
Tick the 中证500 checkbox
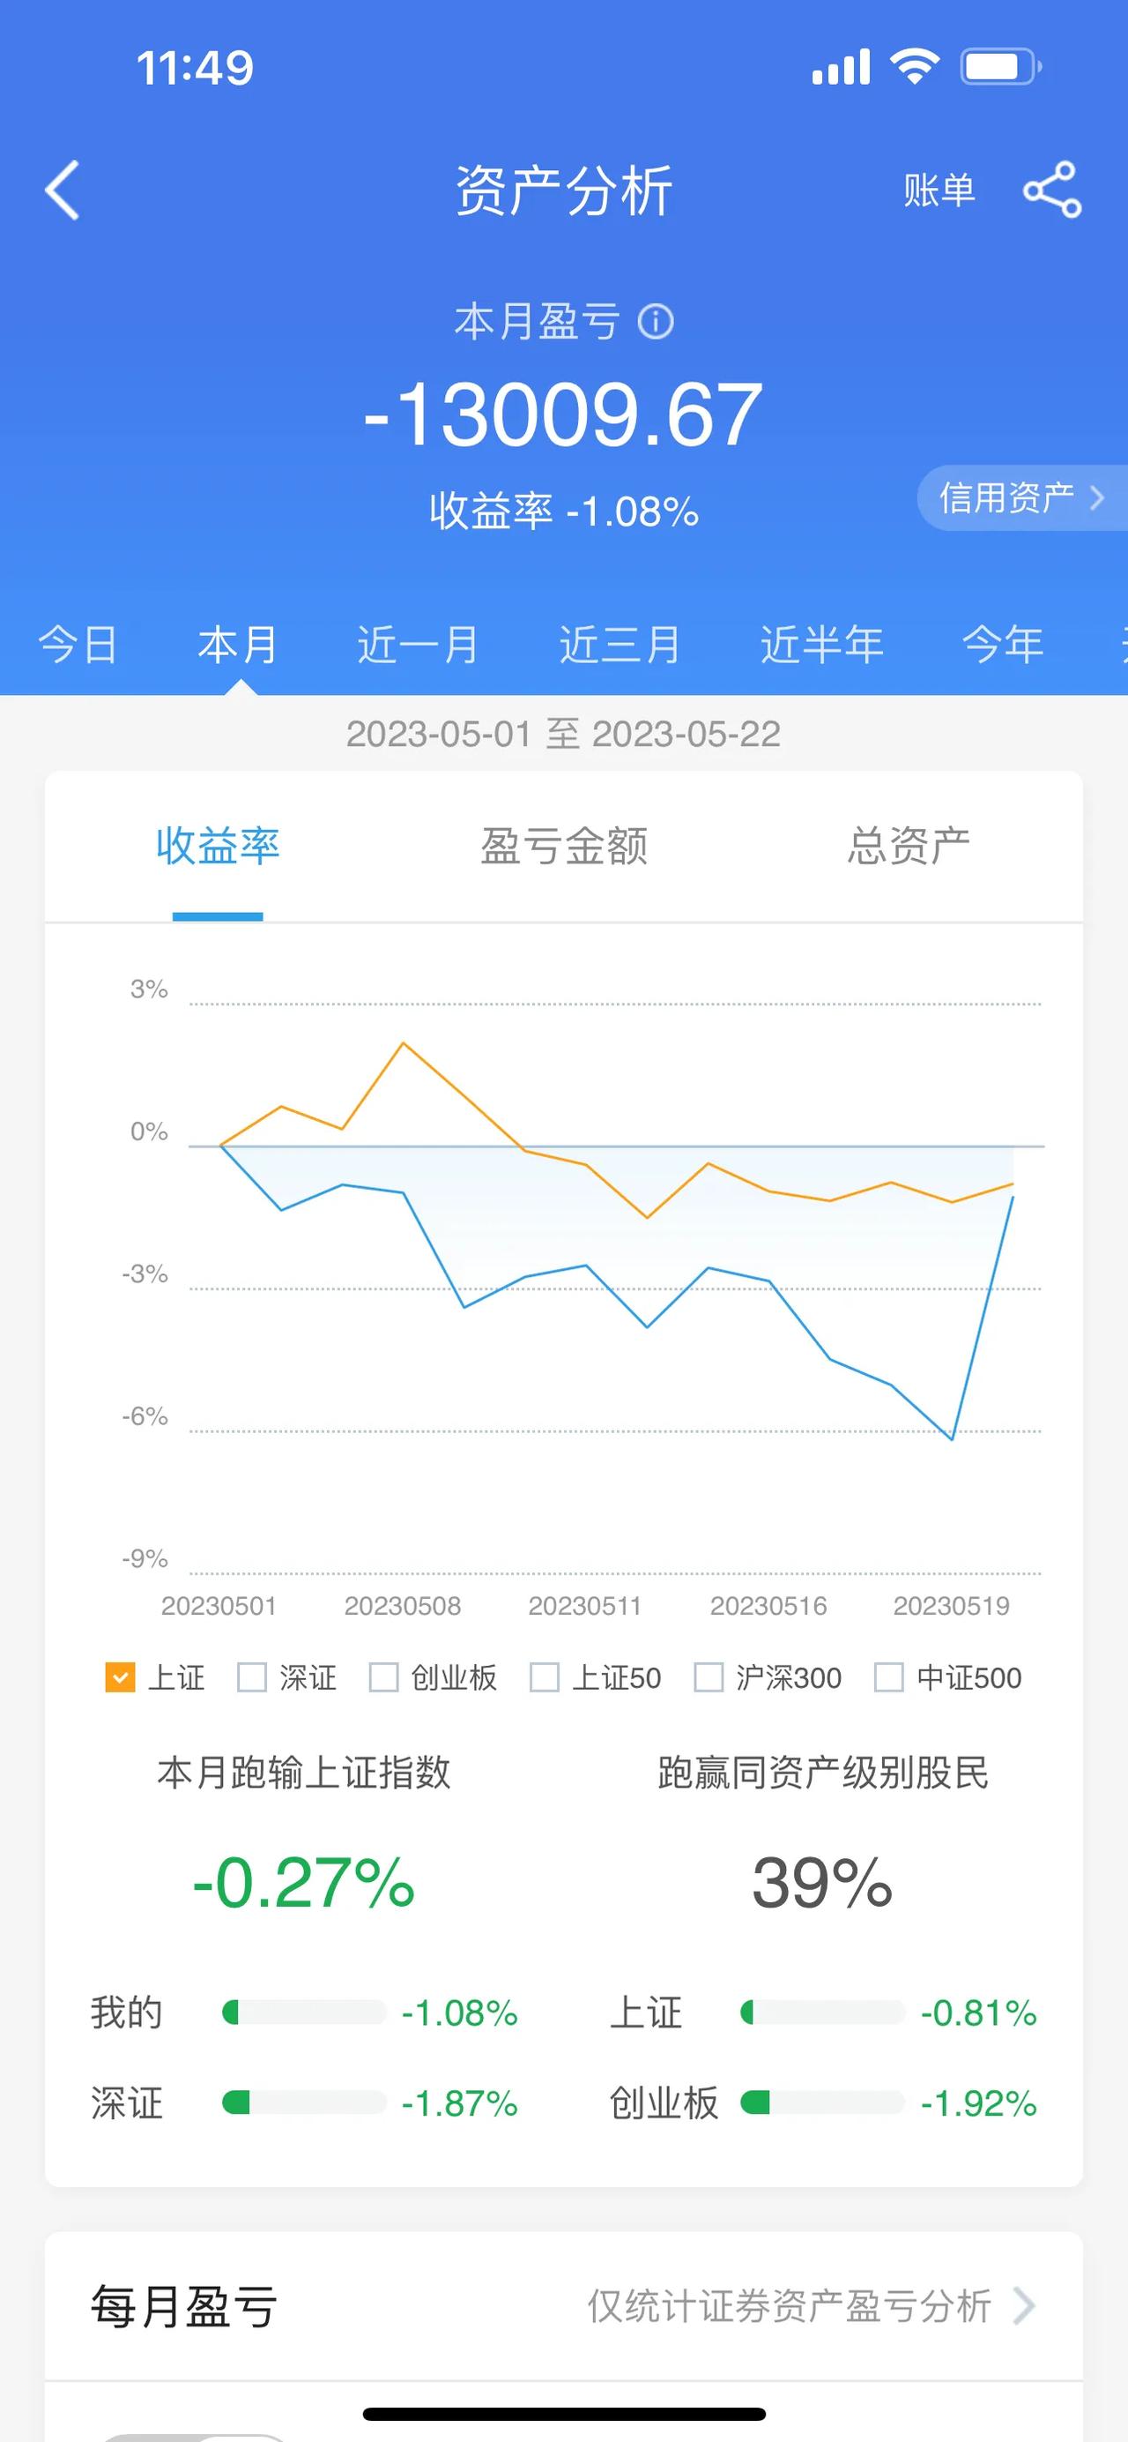pyautogui.click(x=888, y=1677)
